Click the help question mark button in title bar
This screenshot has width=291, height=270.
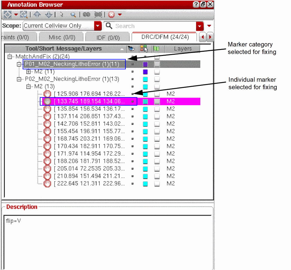pos(196,4)
